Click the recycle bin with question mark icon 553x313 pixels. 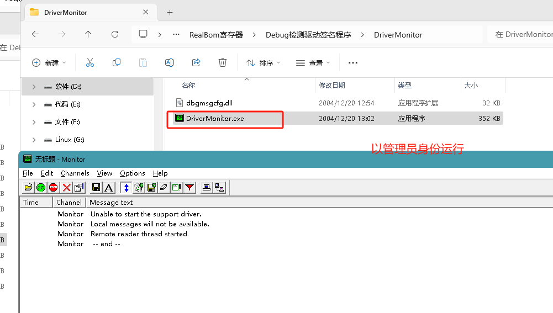pyautogui.click(x=139, y=188)
